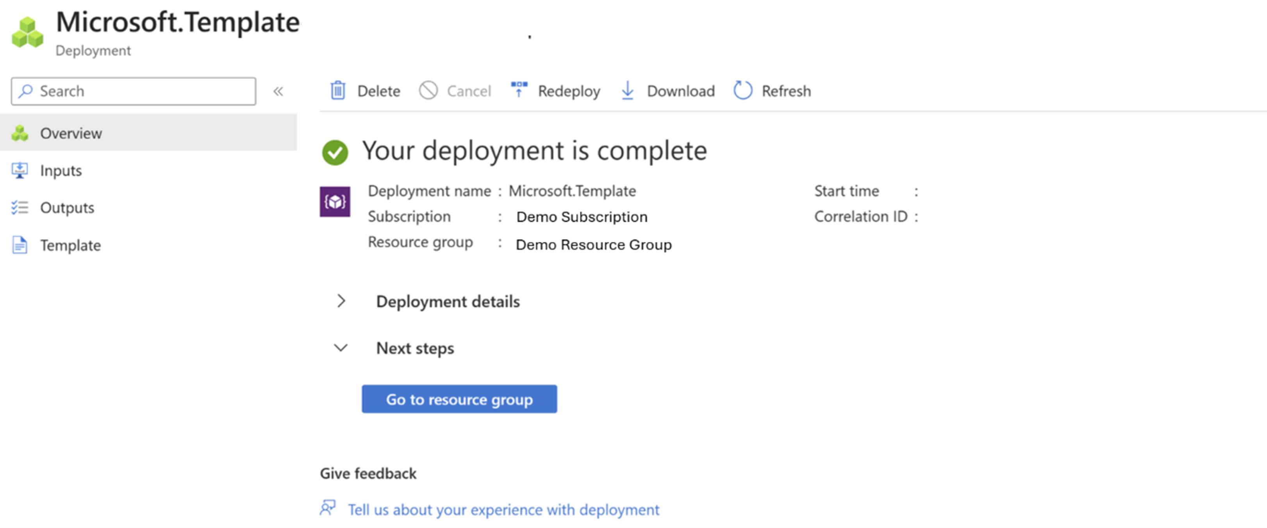1267x528 pixels.
Task: Toggle the deployment completion checkmark
Action: pos(335,150)
